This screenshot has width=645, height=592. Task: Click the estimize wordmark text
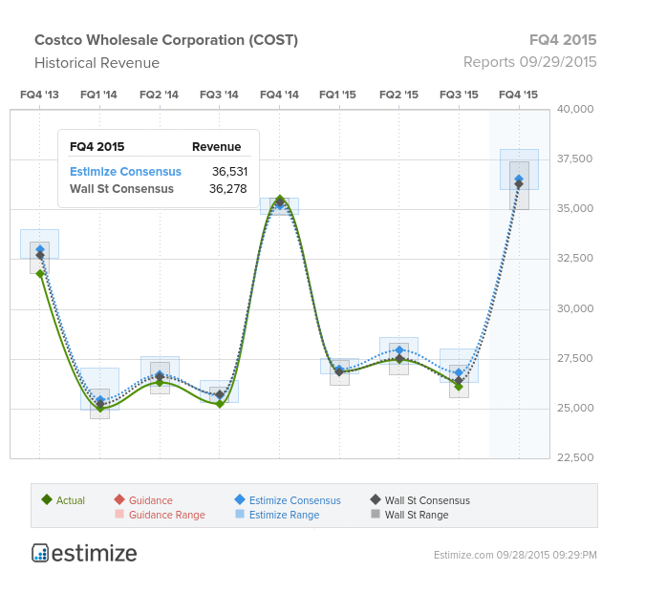95,554
